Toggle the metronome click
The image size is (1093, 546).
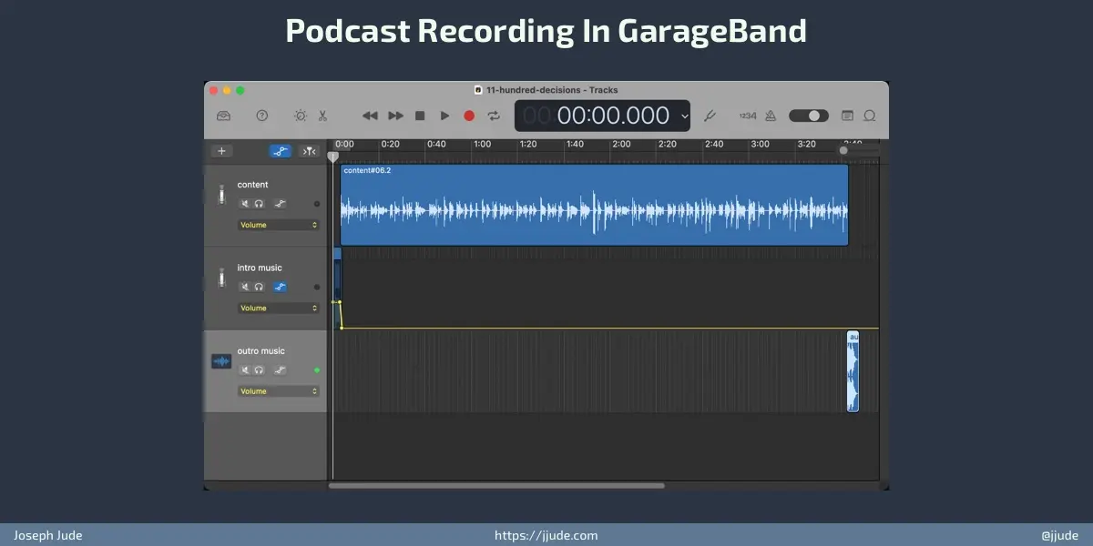click(770, 116)
